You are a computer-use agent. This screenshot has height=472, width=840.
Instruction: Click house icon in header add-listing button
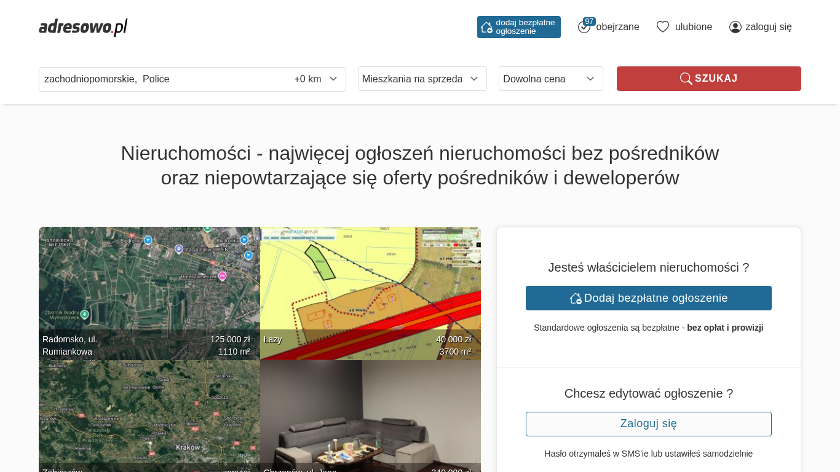[486, 27]
